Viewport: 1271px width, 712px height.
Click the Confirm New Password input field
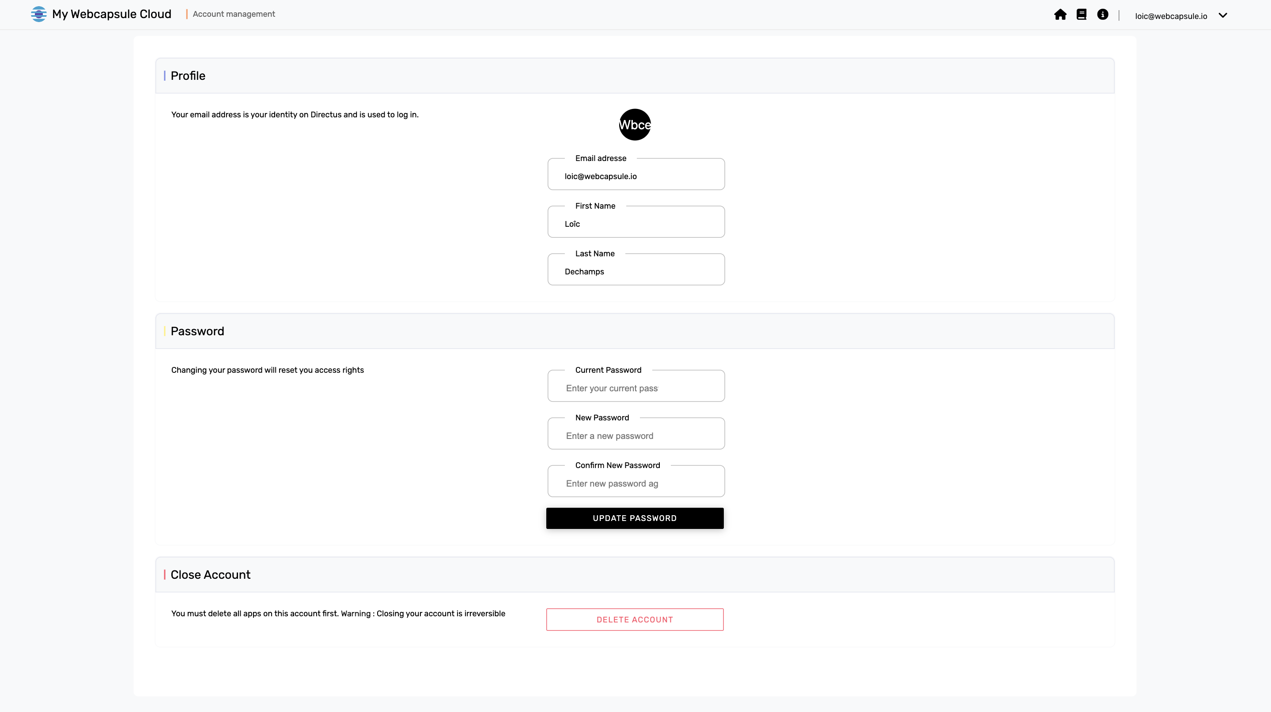pyautogui.click(x=635, y=483)
